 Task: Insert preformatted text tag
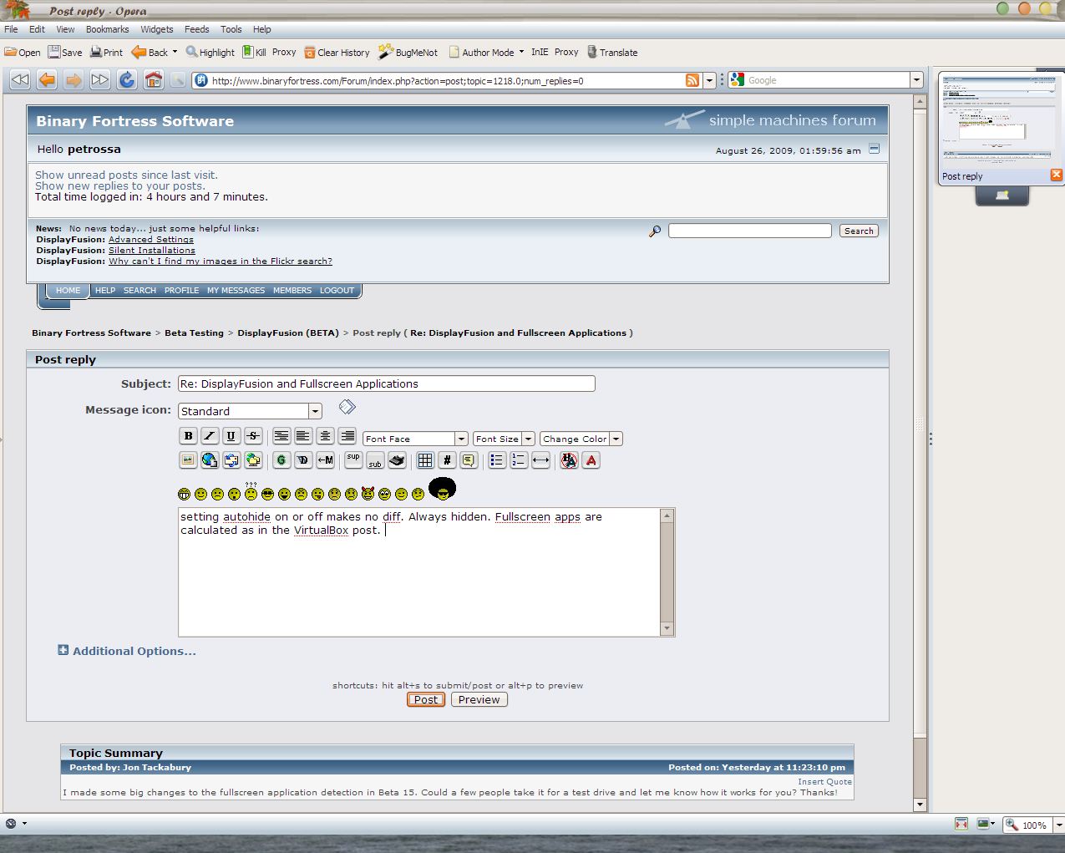[x=281, y=435]
